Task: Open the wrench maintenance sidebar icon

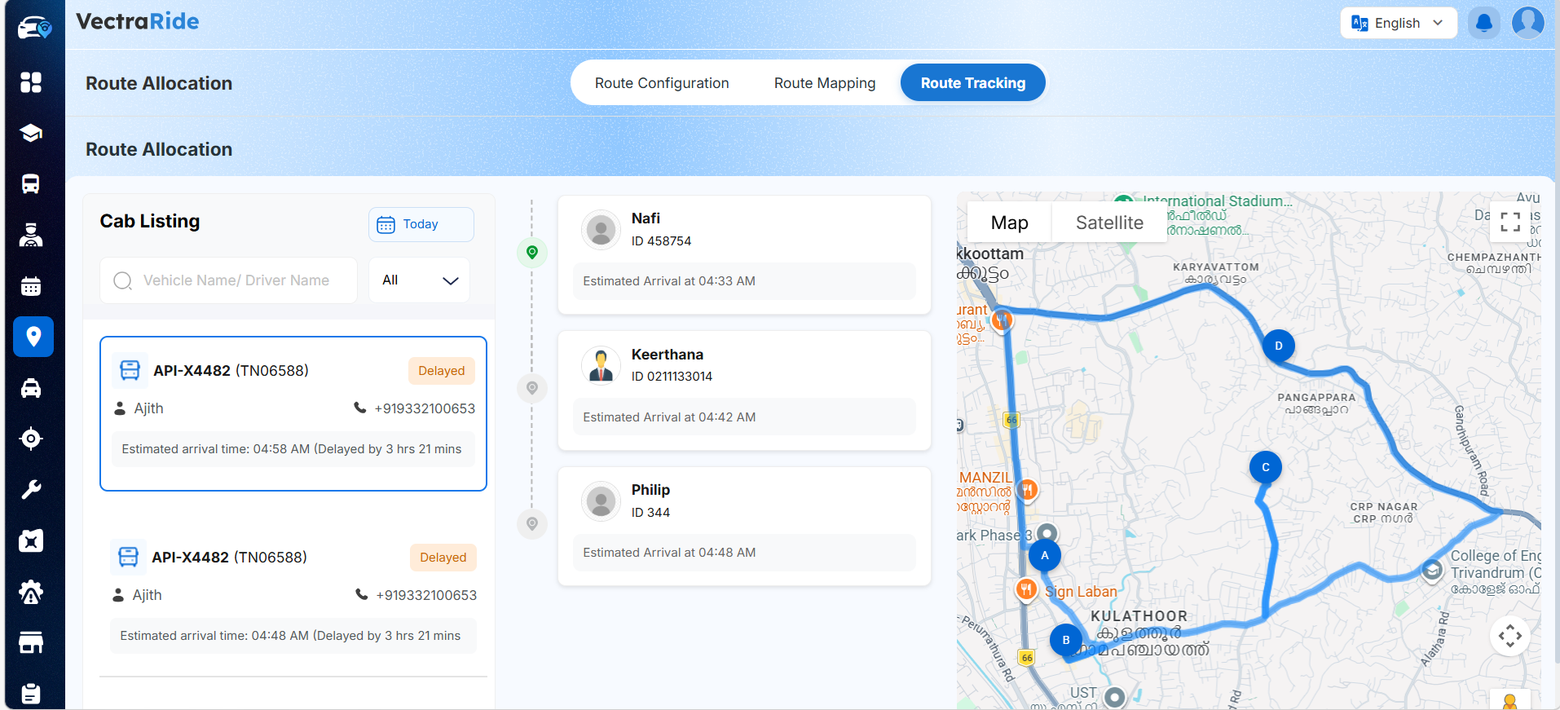Action: tap(31, 489)
